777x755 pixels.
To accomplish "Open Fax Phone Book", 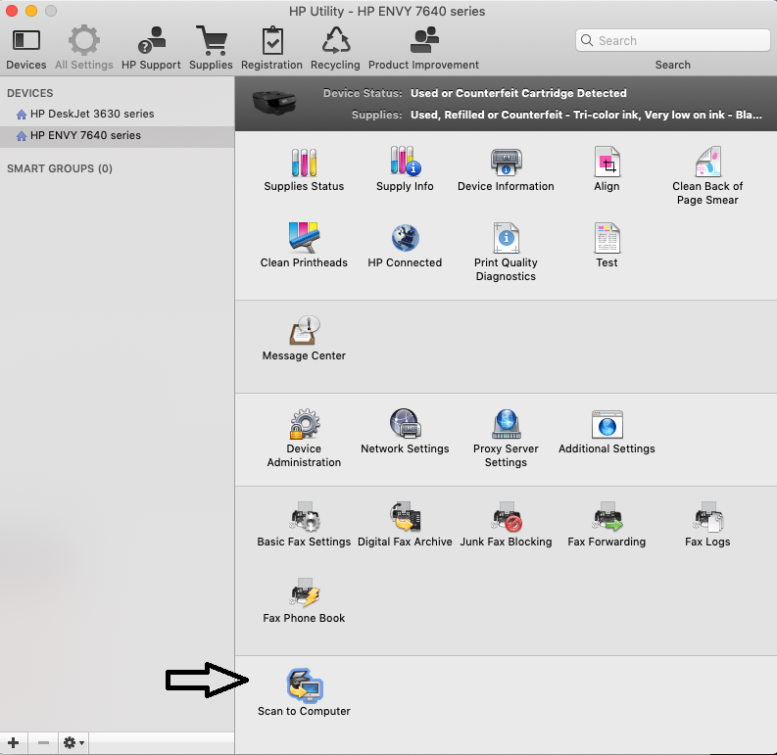I will click(x=304, y=601).
